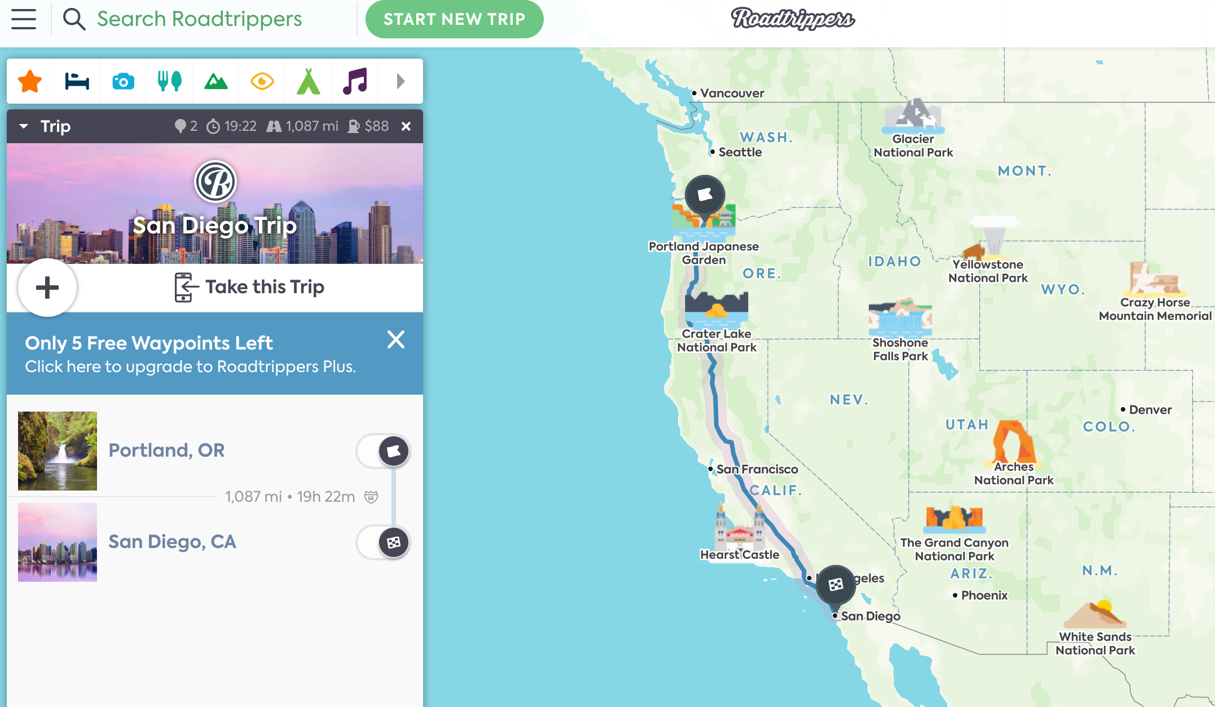Select the camera attractions category
1215x707 pixels.
point(123,82)
